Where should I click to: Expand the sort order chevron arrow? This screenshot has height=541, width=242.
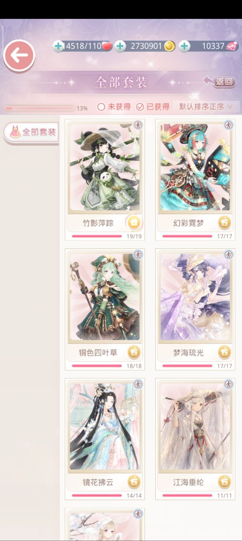point(230,107)
